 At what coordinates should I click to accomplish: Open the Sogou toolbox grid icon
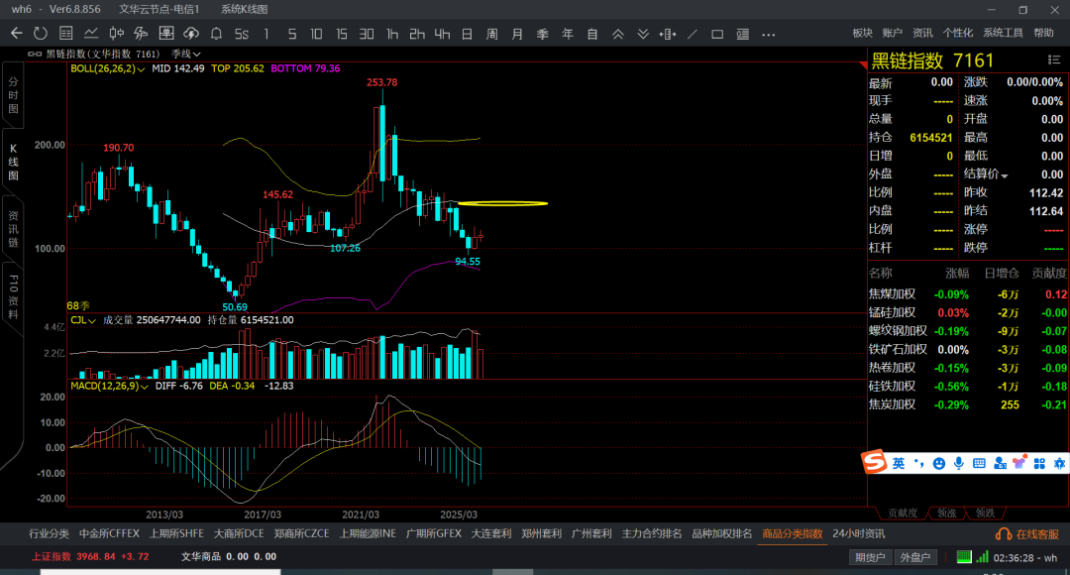click(1039, 464)
